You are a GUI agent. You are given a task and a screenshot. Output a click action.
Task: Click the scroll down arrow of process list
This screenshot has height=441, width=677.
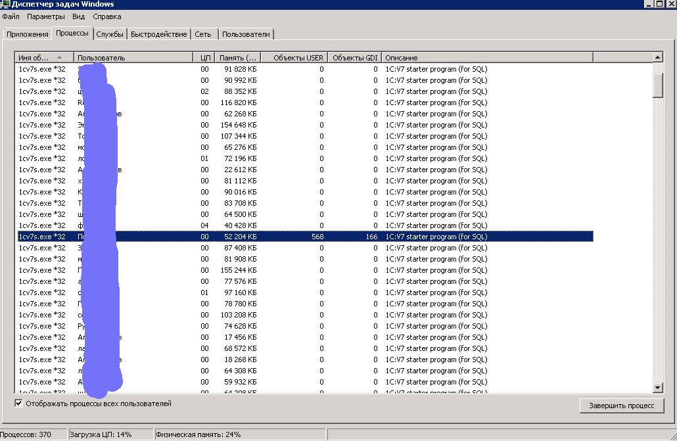click(x=658, y=388)
